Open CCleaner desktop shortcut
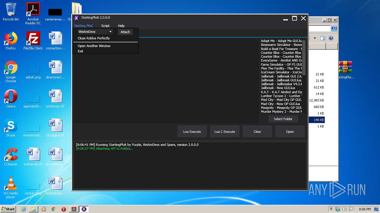Screen dimensions: 380x213 click(11, 157)
